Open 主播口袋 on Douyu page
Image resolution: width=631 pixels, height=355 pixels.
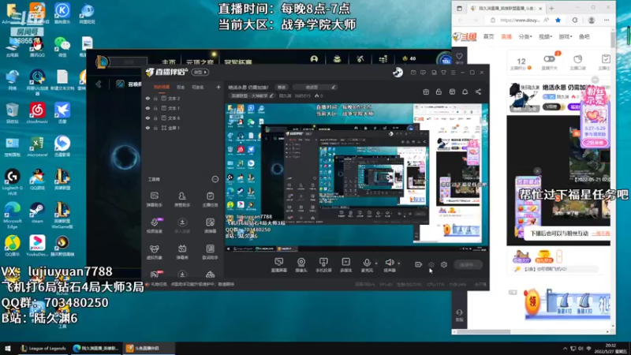(x=577, y=62)
